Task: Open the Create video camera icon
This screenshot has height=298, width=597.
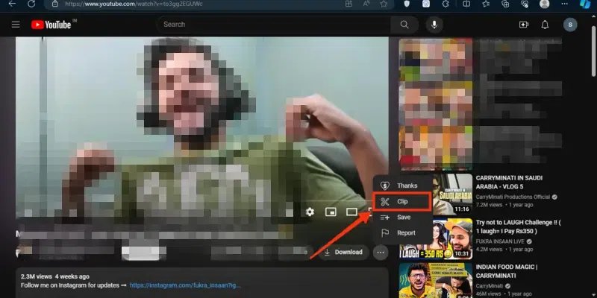Action: 524,25
